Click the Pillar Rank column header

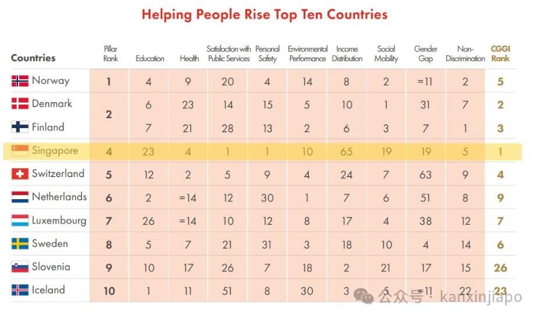[111, 54]
